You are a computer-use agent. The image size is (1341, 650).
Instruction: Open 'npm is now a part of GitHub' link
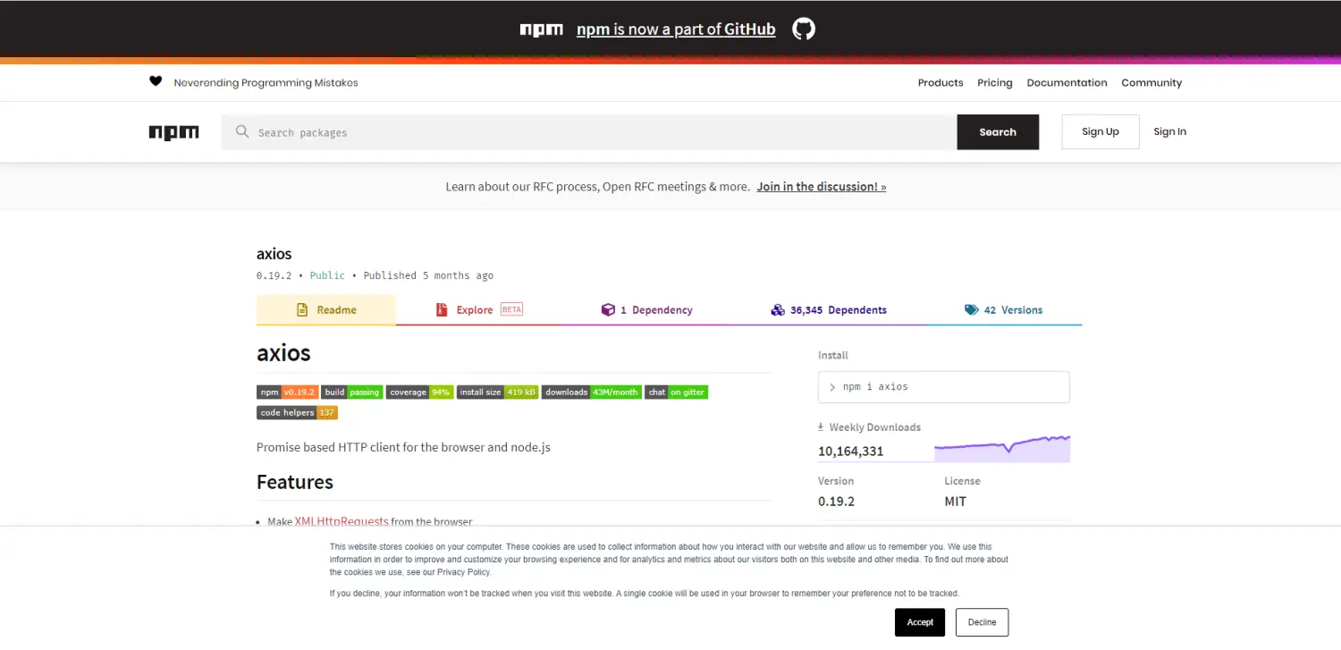point(676,29)
